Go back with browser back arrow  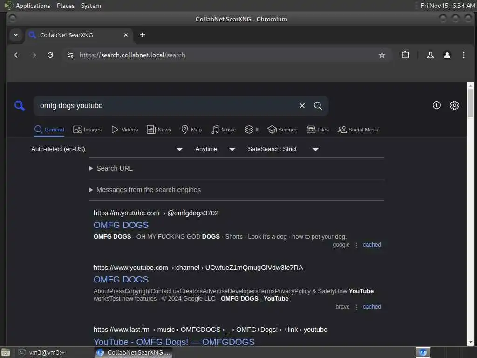tap(17, 55)
